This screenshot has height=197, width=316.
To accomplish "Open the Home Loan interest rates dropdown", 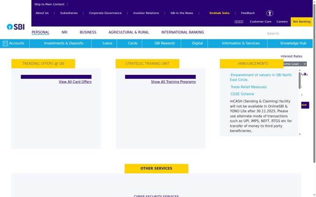I will 295,64.
